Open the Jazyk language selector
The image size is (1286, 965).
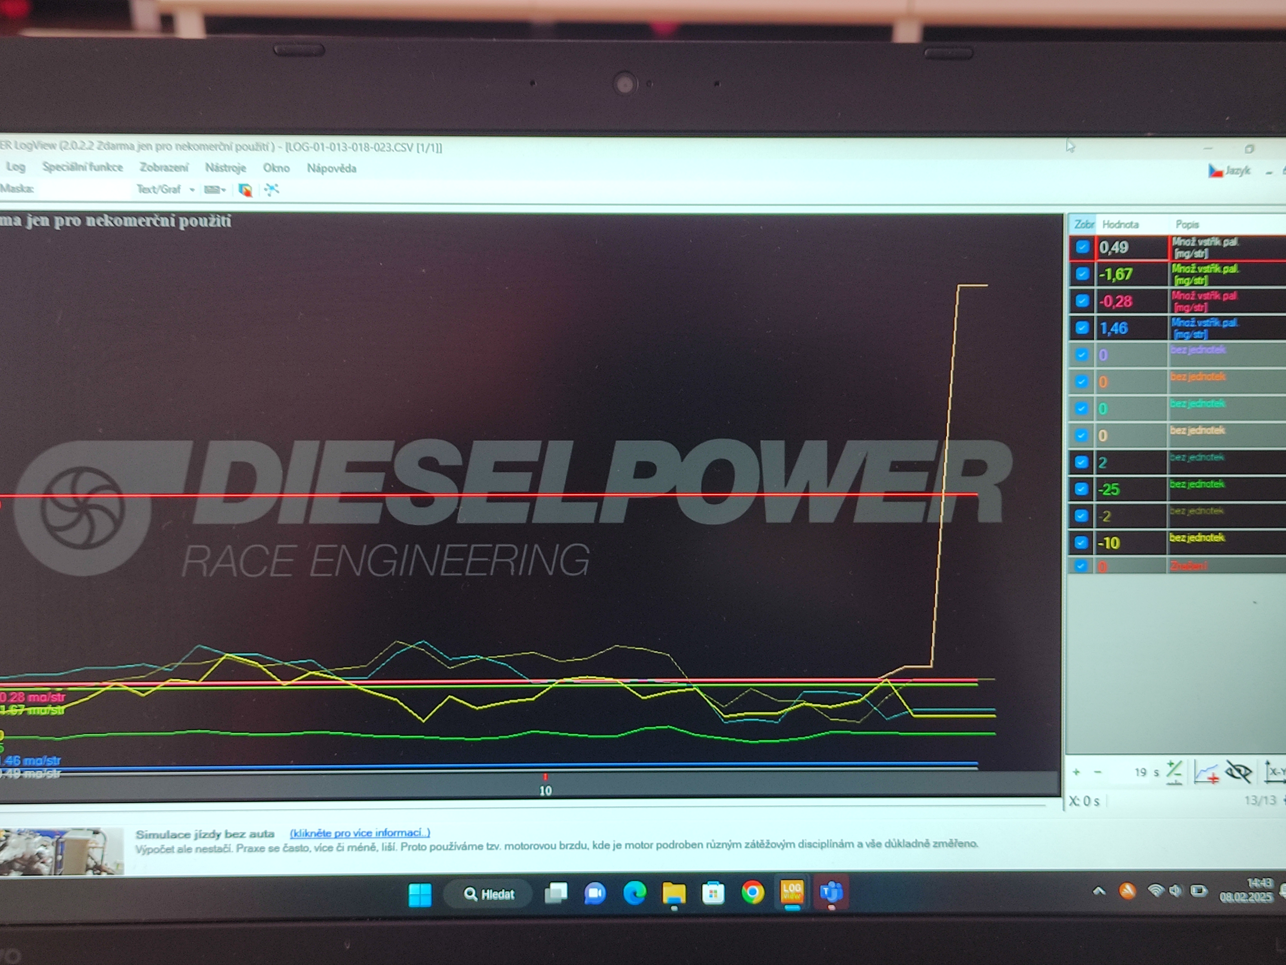(x=1230, y=171)
